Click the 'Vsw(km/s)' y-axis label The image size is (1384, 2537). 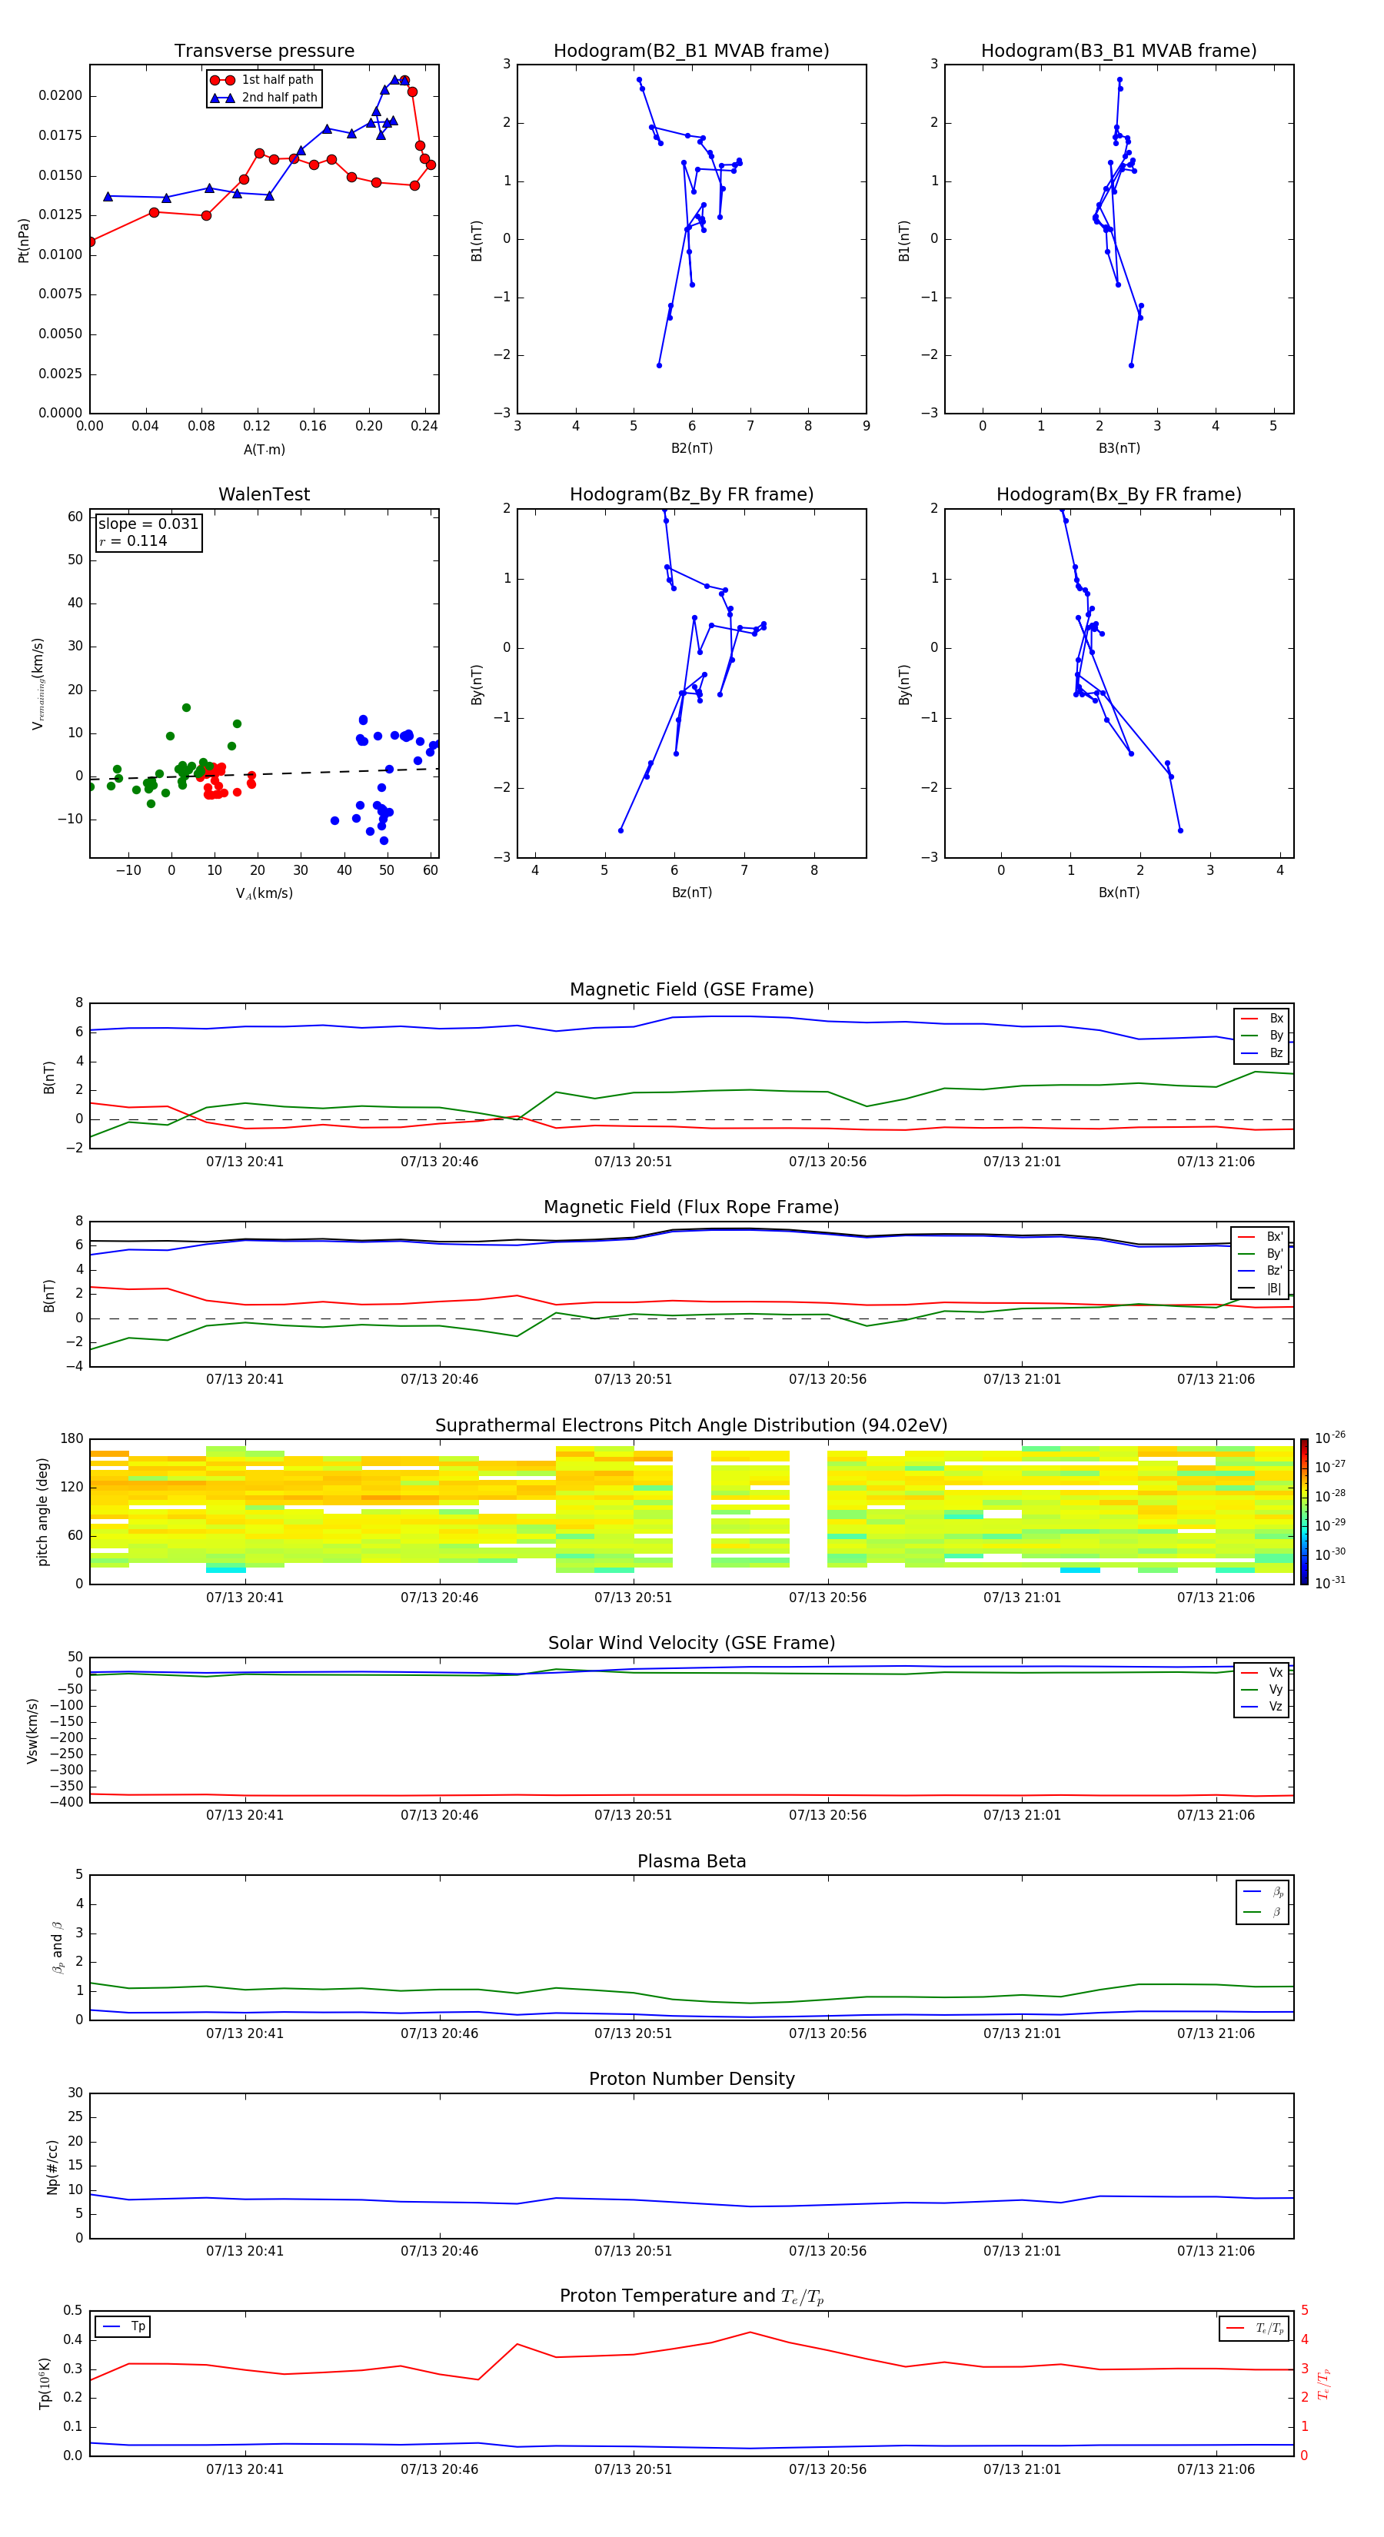[x=32, y=1731]
